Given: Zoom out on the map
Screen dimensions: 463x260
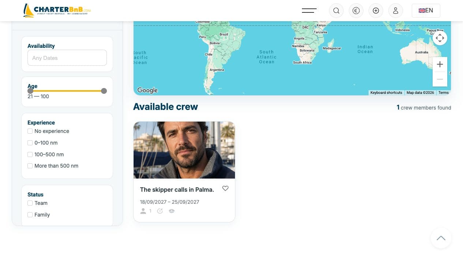Looking at the screenshot, I should 440,79.
